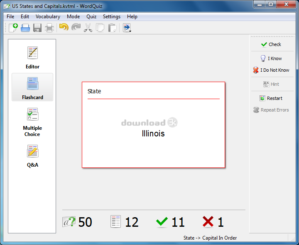Restart the quiz session

pos(271,98)
